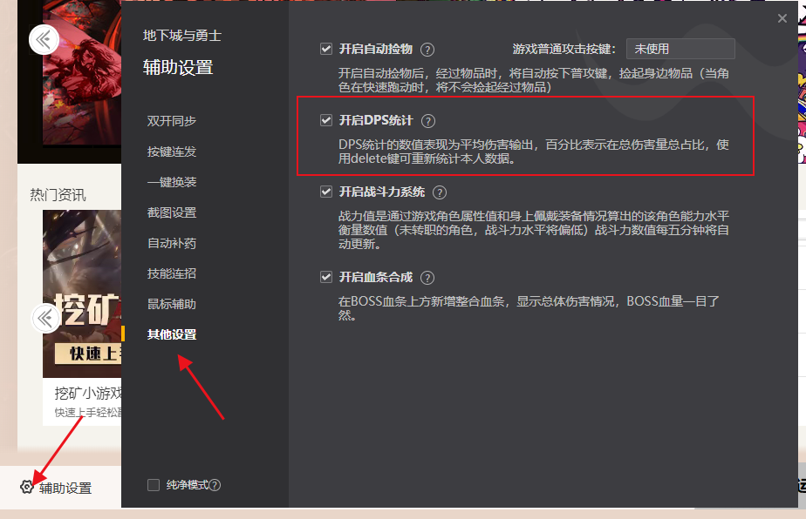Click the double-arrow button on the 挖矿 news card
Screen dimensions: 806x519
point(45,318)
